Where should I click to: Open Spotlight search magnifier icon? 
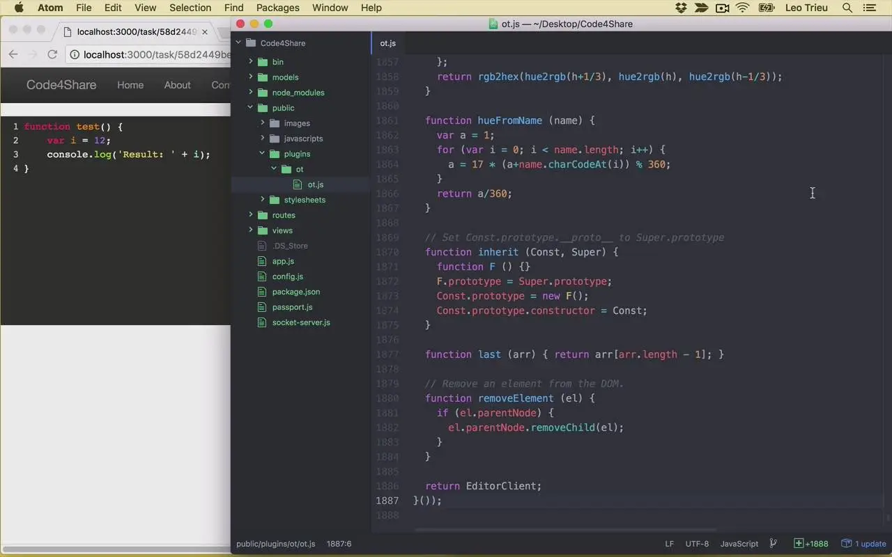click(847, 8)
